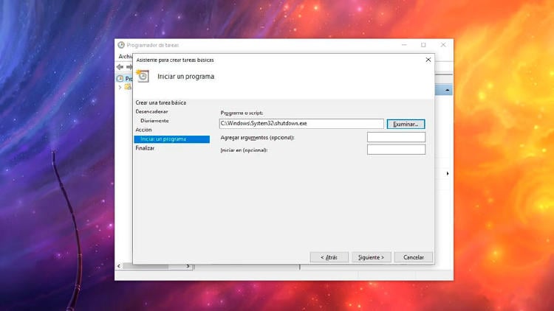Select the Desencadenar wizard step
Viewport: 554px width, 311px height.
point(151,111)
